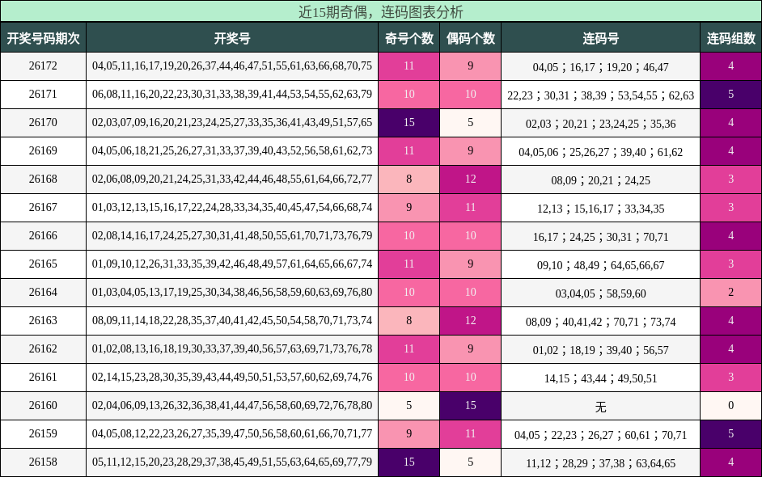Image resolution: width=762 pixels, height=477 pixels.
Task: Click odd count 15 in row 26170
Action: pos(409,122)
